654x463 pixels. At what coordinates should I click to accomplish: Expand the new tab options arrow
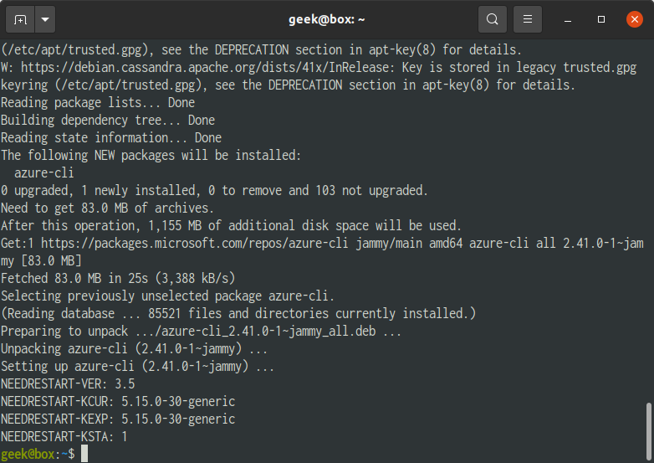click(x=45, y=19)
